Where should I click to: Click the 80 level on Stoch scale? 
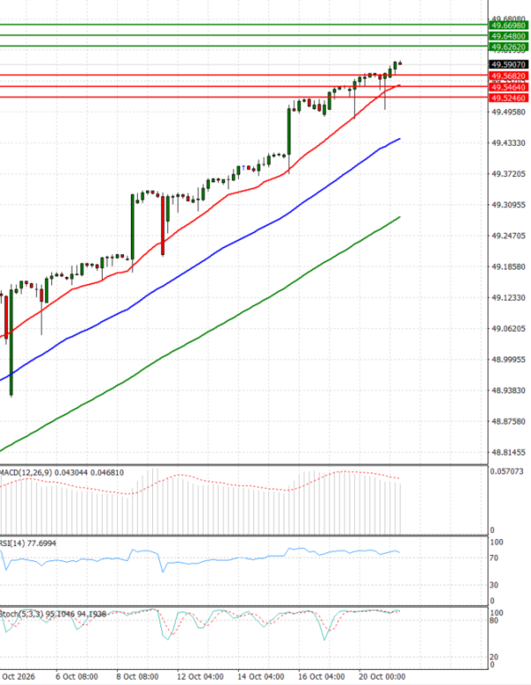click(x=494, y=620)
